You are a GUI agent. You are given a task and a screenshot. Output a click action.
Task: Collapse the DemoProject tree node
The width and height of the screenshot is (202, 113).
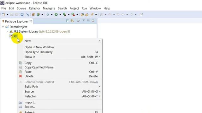[x=3, y=27]
